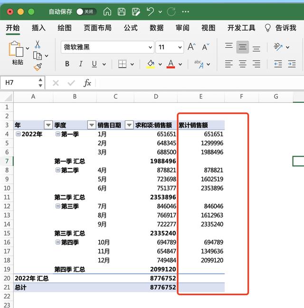The width and height of the screenshot is (304, 308).
Task: Click the Save icon
Action: 122,11
